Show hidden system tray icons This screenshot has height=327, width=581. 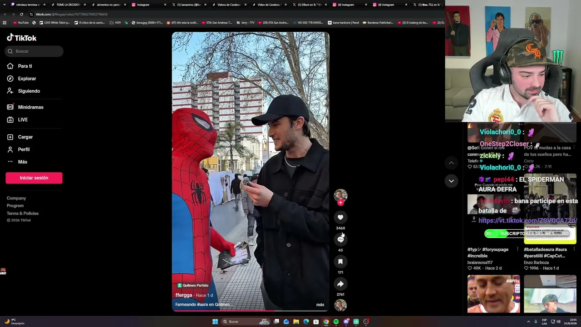(x=528, y=322)
